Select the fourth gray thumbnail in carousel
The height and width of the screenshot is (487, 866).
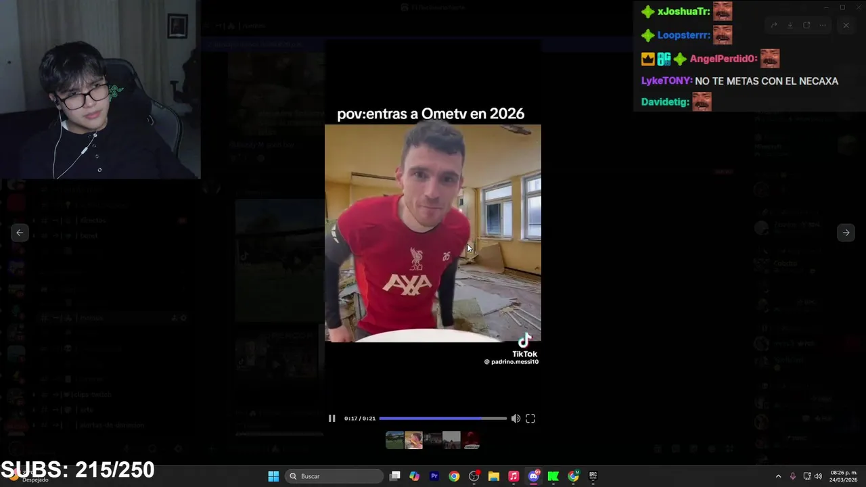tap(451, 440)
